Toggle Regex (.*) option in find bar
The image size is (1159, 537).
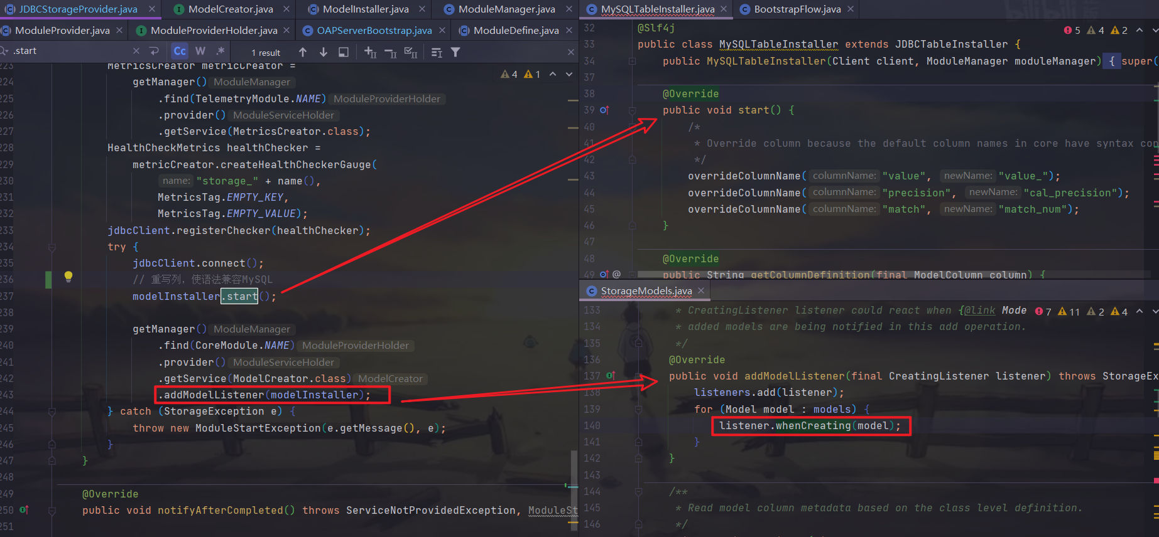tap(220, 51)
